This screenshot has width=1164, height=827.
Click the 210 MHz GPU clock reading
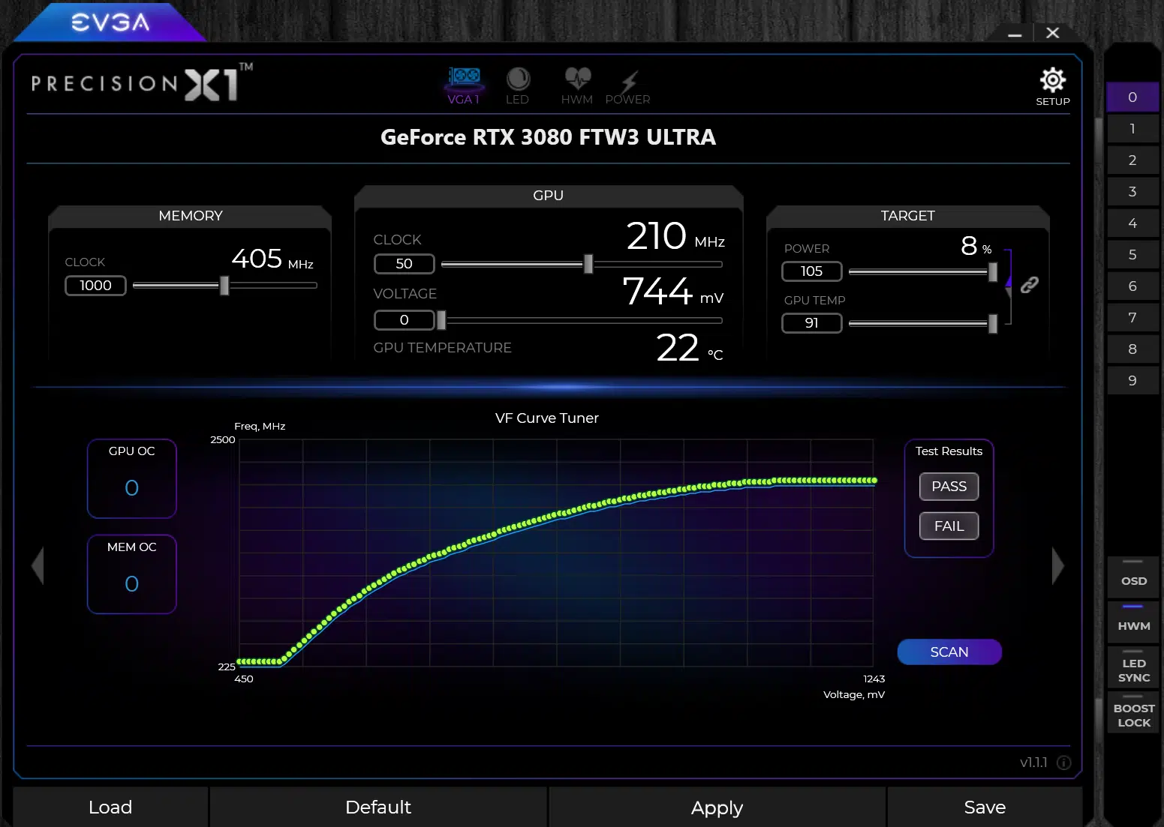point(675,236)
